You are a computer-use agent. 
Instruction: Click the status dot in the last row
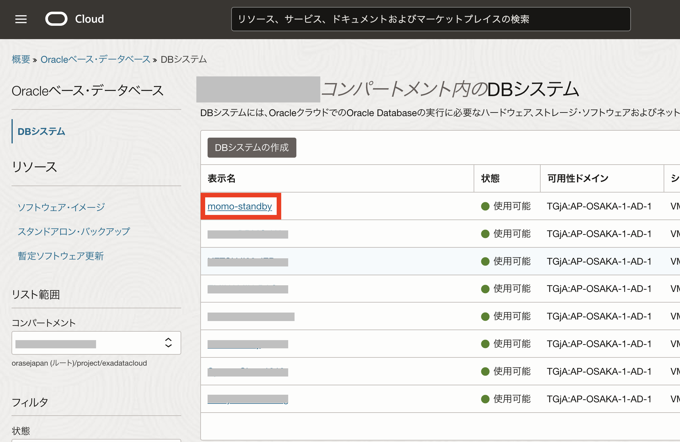coord(485,399)
